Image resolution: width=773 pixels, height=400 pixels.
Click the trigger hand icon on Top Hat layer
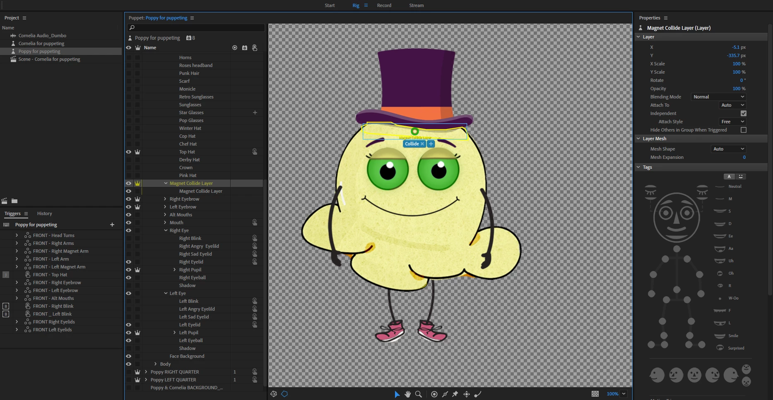click(255, 152)
